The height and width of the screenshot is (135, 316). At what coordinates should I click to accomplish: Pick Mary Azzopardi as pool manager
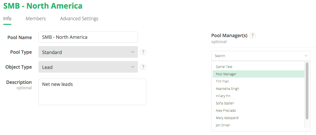pyautogui.click(x=227, y=118)
